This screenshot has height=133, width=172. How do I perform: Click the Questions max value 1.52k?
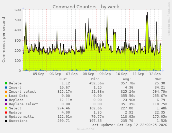click(162, 121)
